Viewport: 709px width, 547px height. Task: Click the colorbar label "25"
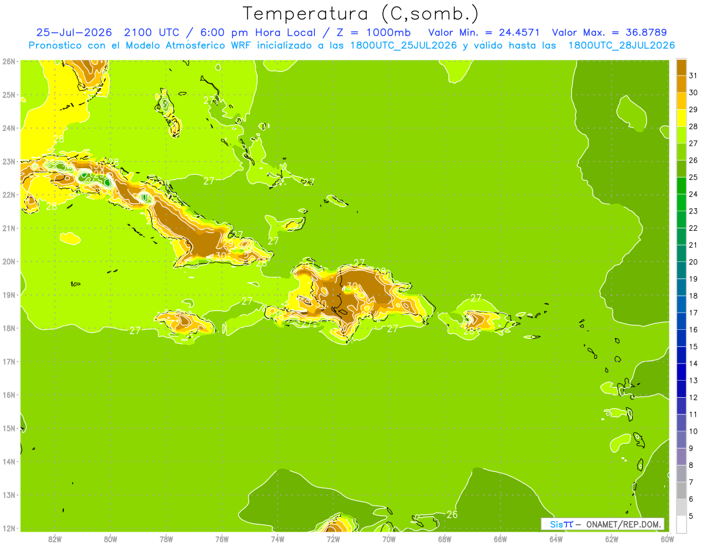pyautogui.click(x=694, y=177)
